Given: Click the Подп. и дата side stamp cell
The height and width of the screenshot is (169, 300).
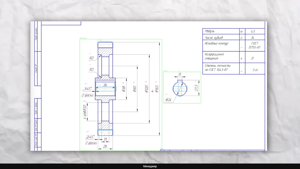Looking at the screenshot, I should [36, 108].
